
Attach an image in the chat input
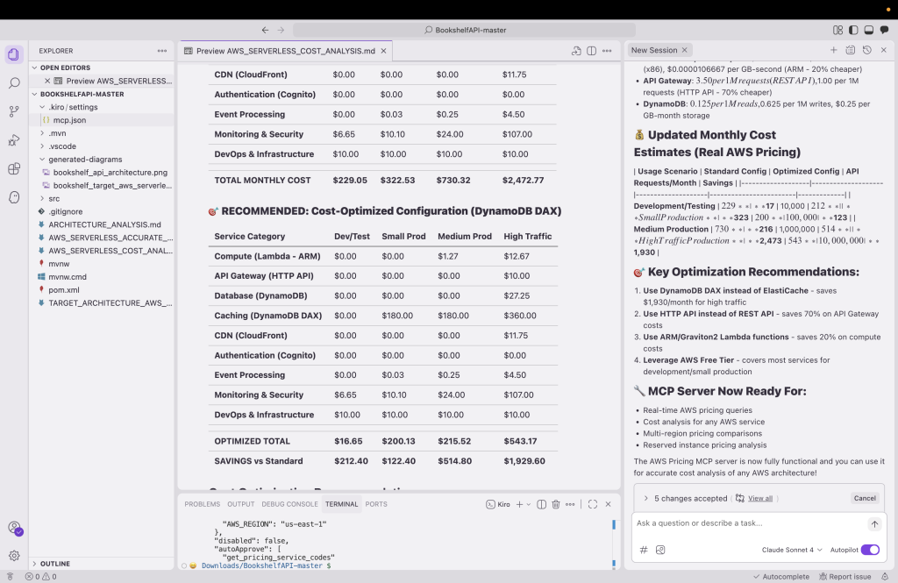coord(660,550)
